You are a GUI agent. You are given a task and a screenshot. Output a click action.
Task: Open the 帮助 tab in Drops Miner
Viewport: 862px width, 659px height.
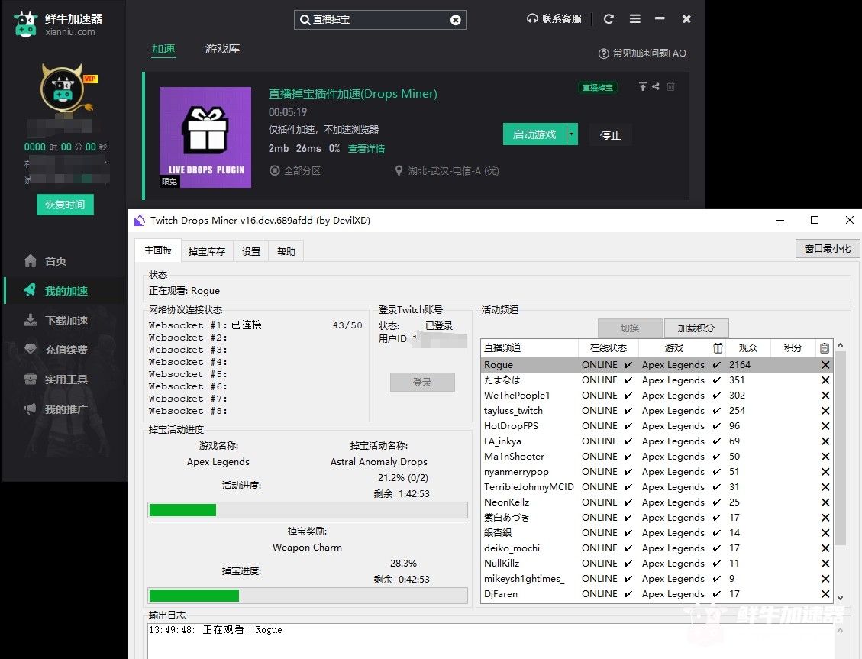pyautogui.click(x=286, y=251)
